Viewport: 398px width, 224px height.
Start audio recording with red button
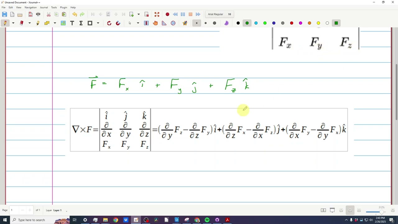[x=168, y=14]
